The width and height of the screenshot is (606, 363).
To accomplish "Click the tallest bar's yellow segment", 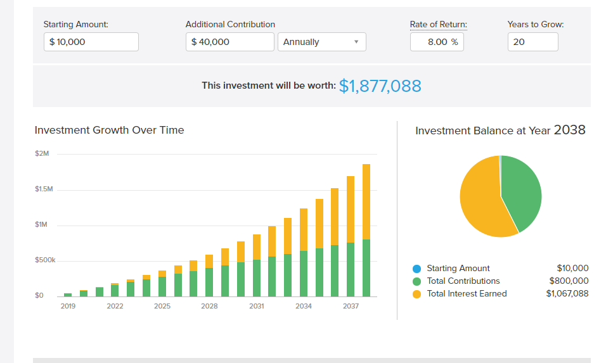I will point(366,201).
